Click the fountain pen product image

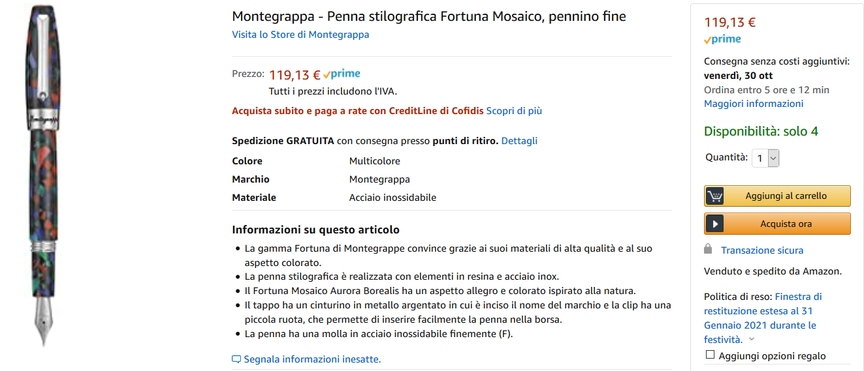coord(43,175)
